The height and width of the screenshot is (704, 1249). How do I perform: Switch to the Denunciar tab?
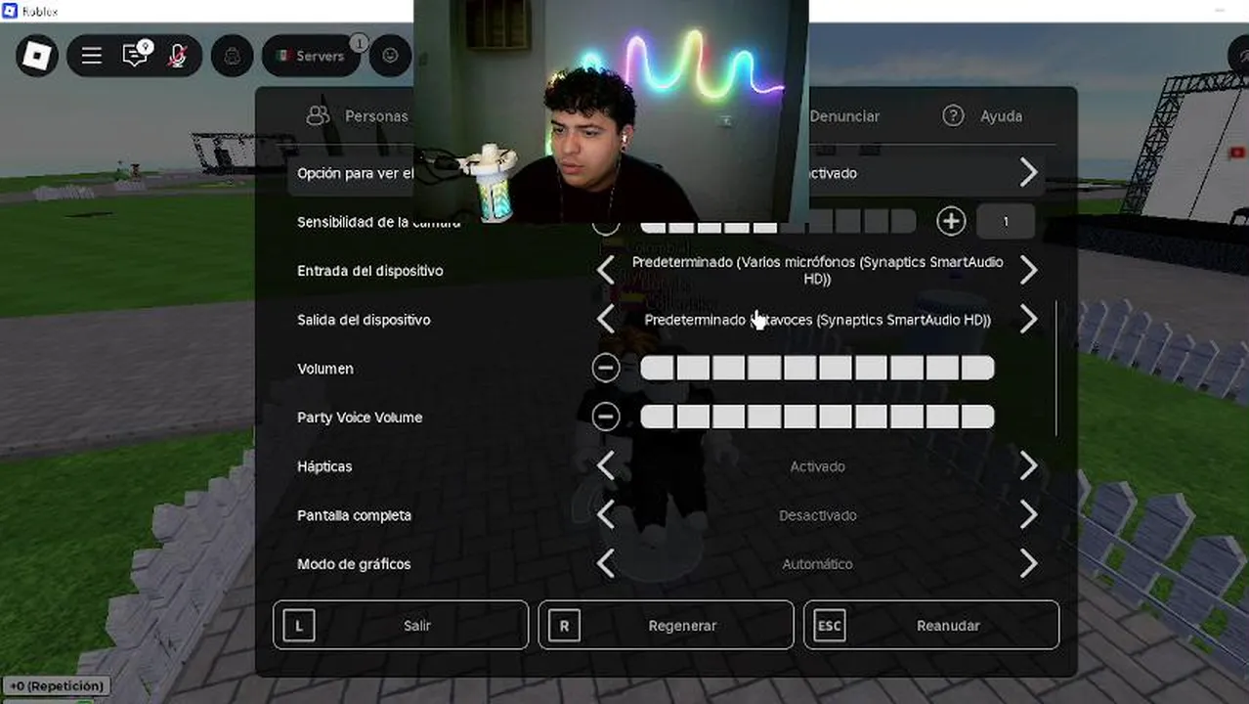(x=844, y=115)
